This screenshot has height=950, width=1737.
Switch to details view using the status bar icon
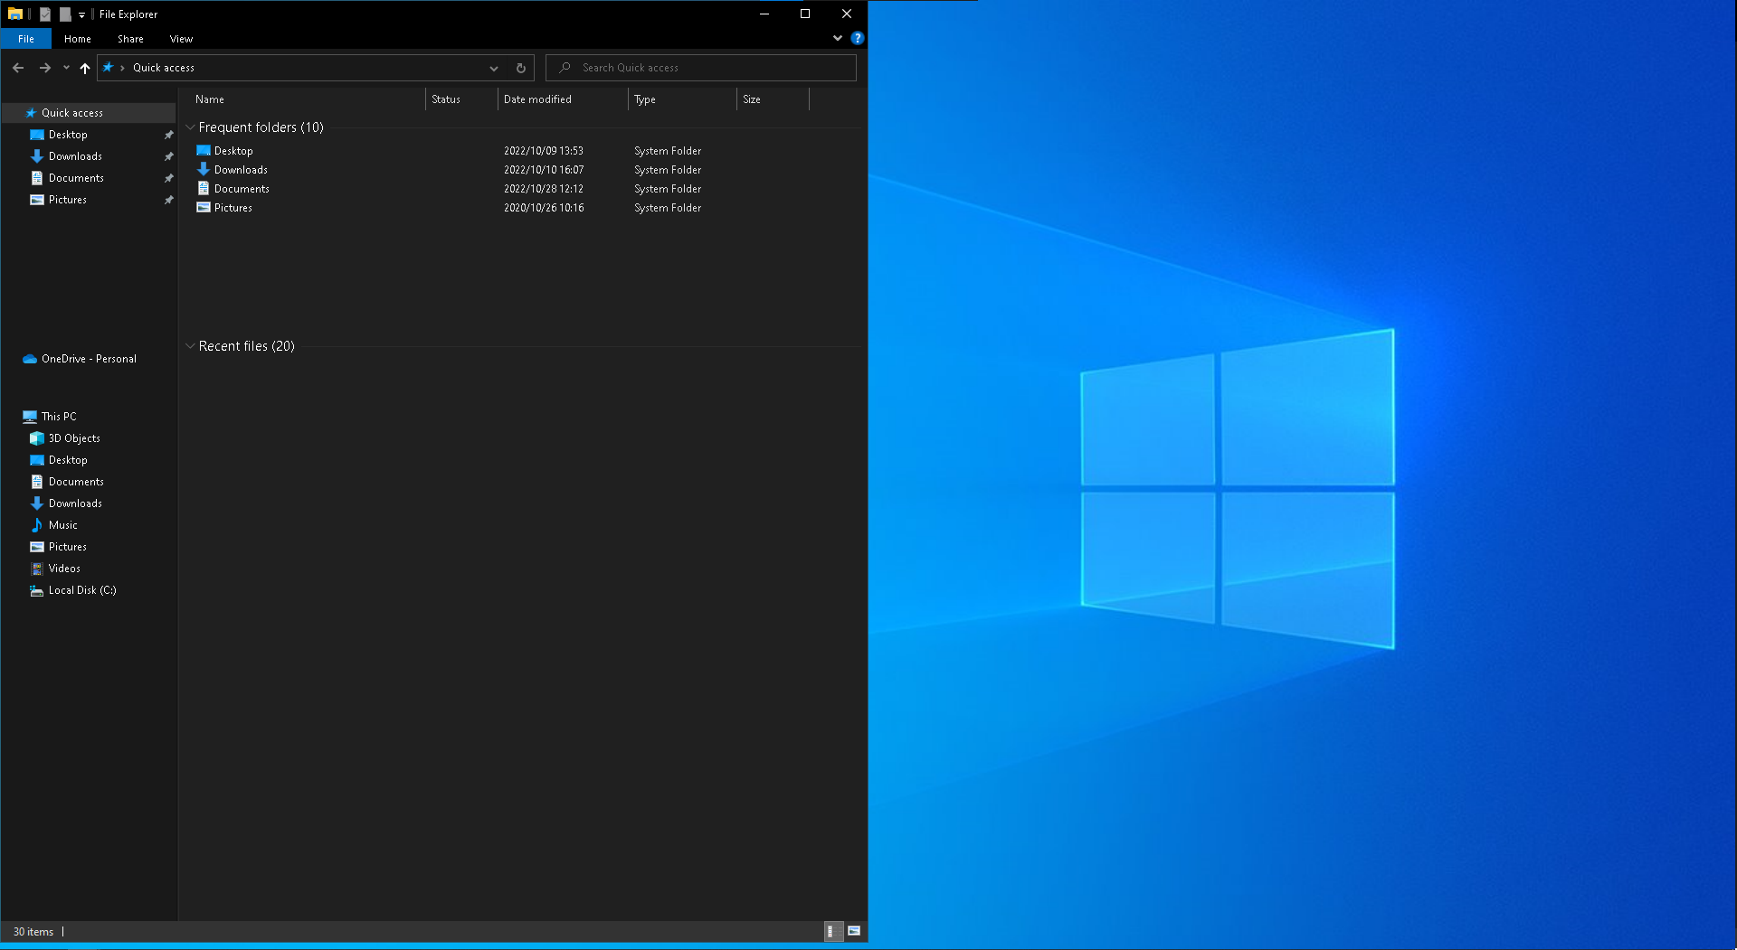pyautogui.click(x=832, y=931)
